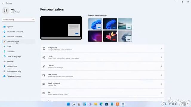Image resolution: width=191 pixels, height=107 pixels.
Task: Apply the lake landscape theme
Action: point(125,24)
